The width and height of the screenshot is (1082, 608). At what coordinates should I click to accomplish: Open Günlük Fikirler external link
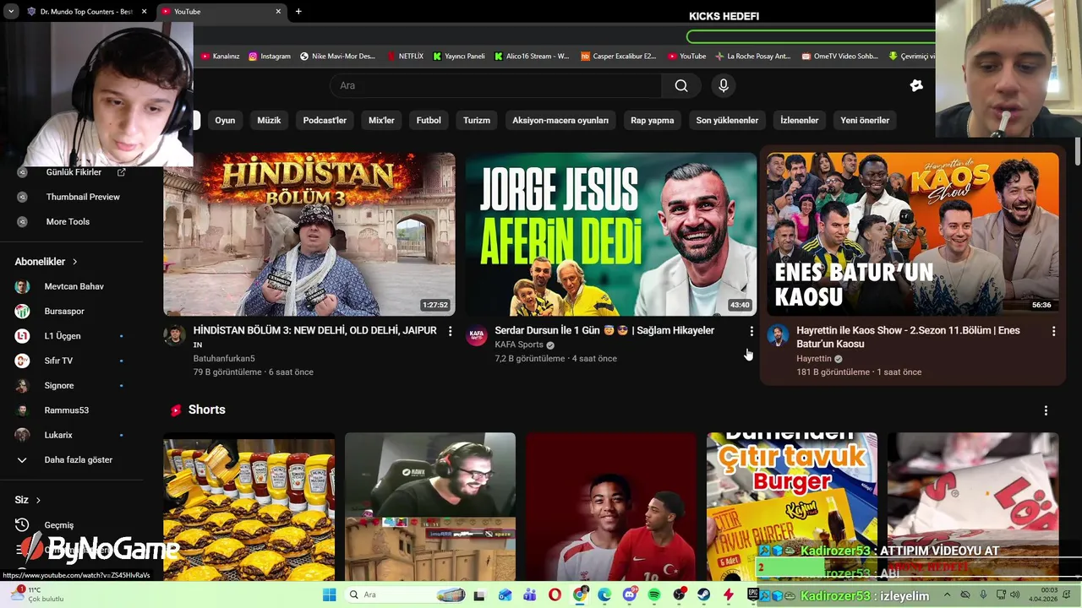121,172
